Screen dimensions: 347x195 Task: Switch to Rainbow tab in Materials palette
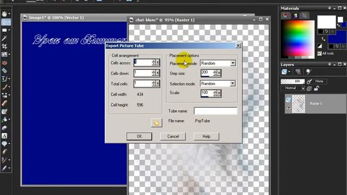[x=295, y=15]
